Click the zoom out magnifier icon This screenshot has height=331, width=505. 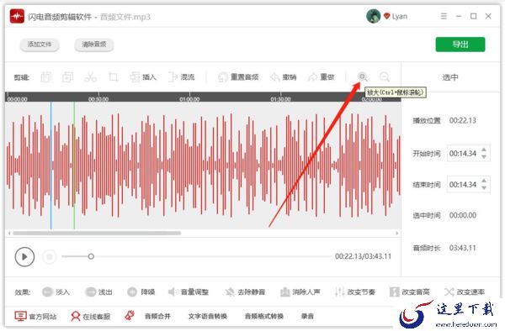click(x=385, y=76)
